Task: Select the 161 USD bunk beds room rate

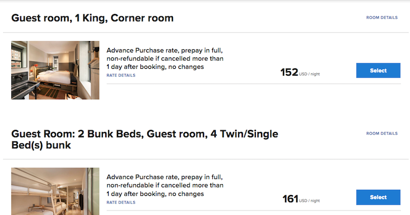Action: 378,197
